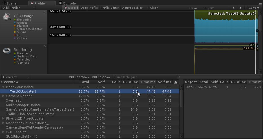Open the Active Profiler dropdown
The height and width of the screenshot is (139, 263).
coord(135,8)
